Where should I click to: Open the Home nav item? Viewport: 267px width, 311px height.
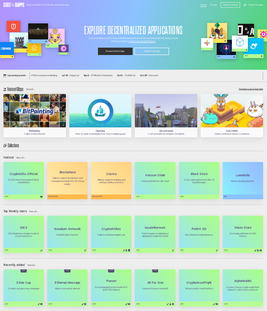[x=203, y=5]
